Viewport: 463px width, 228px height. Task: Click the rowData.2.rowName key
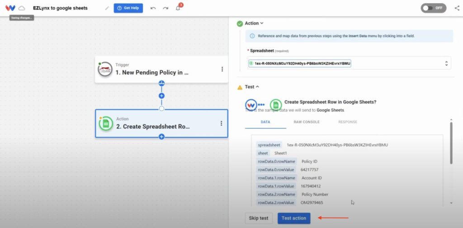[x=276, y=195]
